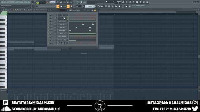Image resolution: width=200 pixels, height=112 pixels.
Task: Open the EDIT menu
Action: tap(5, 2)
